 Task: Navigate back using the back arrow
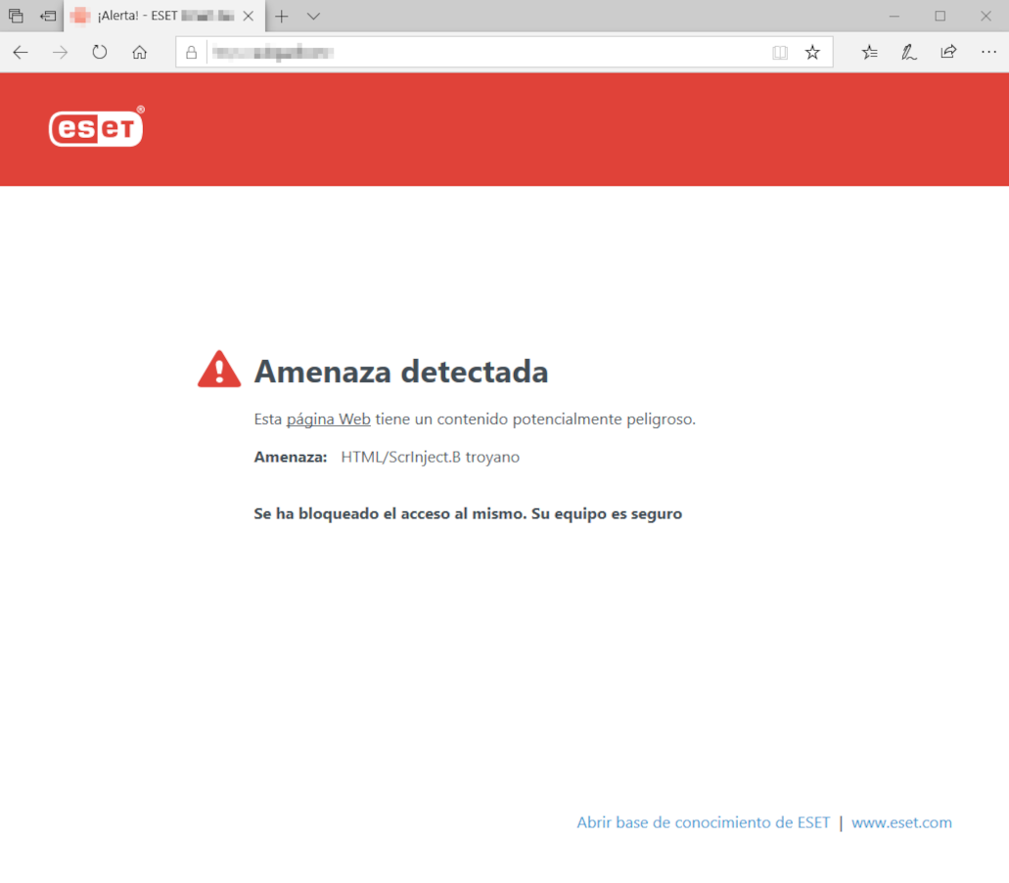pos(20,52)
